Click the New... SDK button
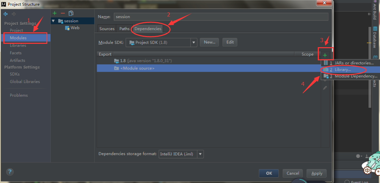This screenshot has height=183, width=380. click(210, 42)
